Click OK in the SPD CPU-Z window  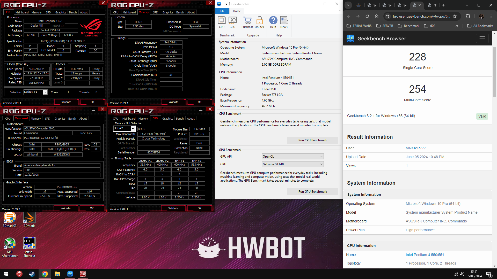(199, 208)
